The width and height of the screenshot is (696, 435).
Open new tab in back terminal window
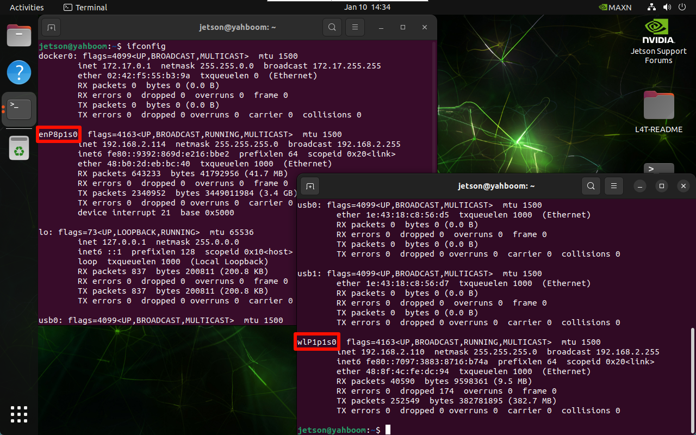(x=51, y=27)
